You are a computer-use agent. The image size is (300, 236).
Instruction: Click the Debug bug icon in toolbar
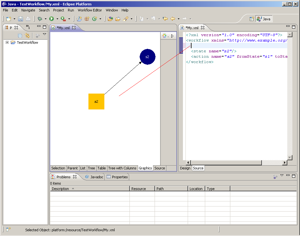(x=40, y=19)
